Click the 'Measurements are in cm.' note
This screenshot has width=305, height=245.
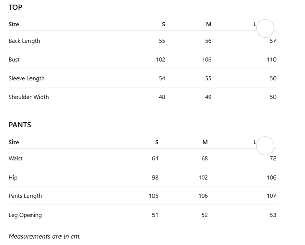pyautogui.click(x=45, y=236)
